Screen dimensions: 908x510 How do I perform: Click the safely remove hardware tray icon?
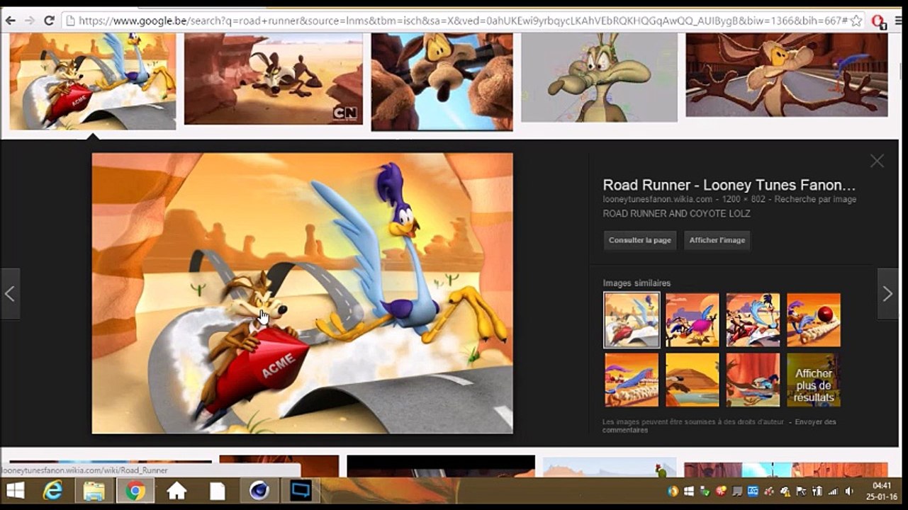pos(705,491)
